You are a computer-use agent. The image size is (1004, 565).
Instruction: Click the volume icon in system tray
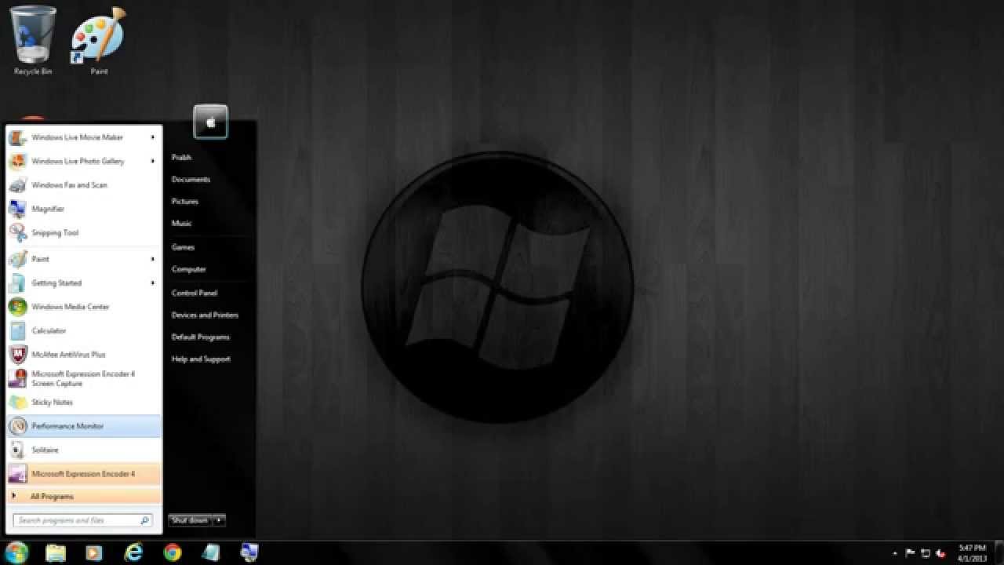coord(941,553)
